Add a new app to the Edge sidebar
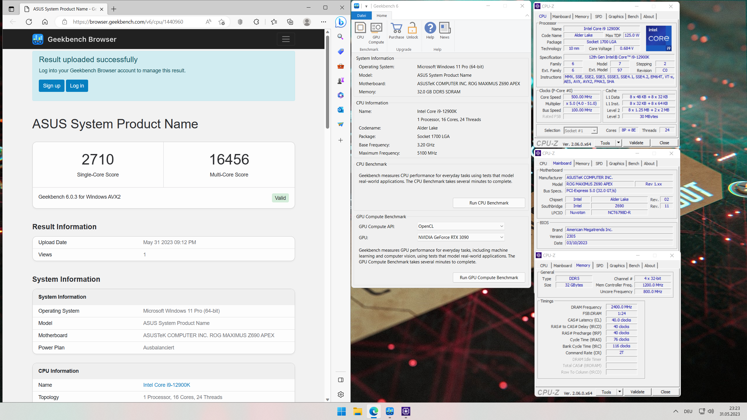The height and width of the screenshot is (420, 747). 341,140
